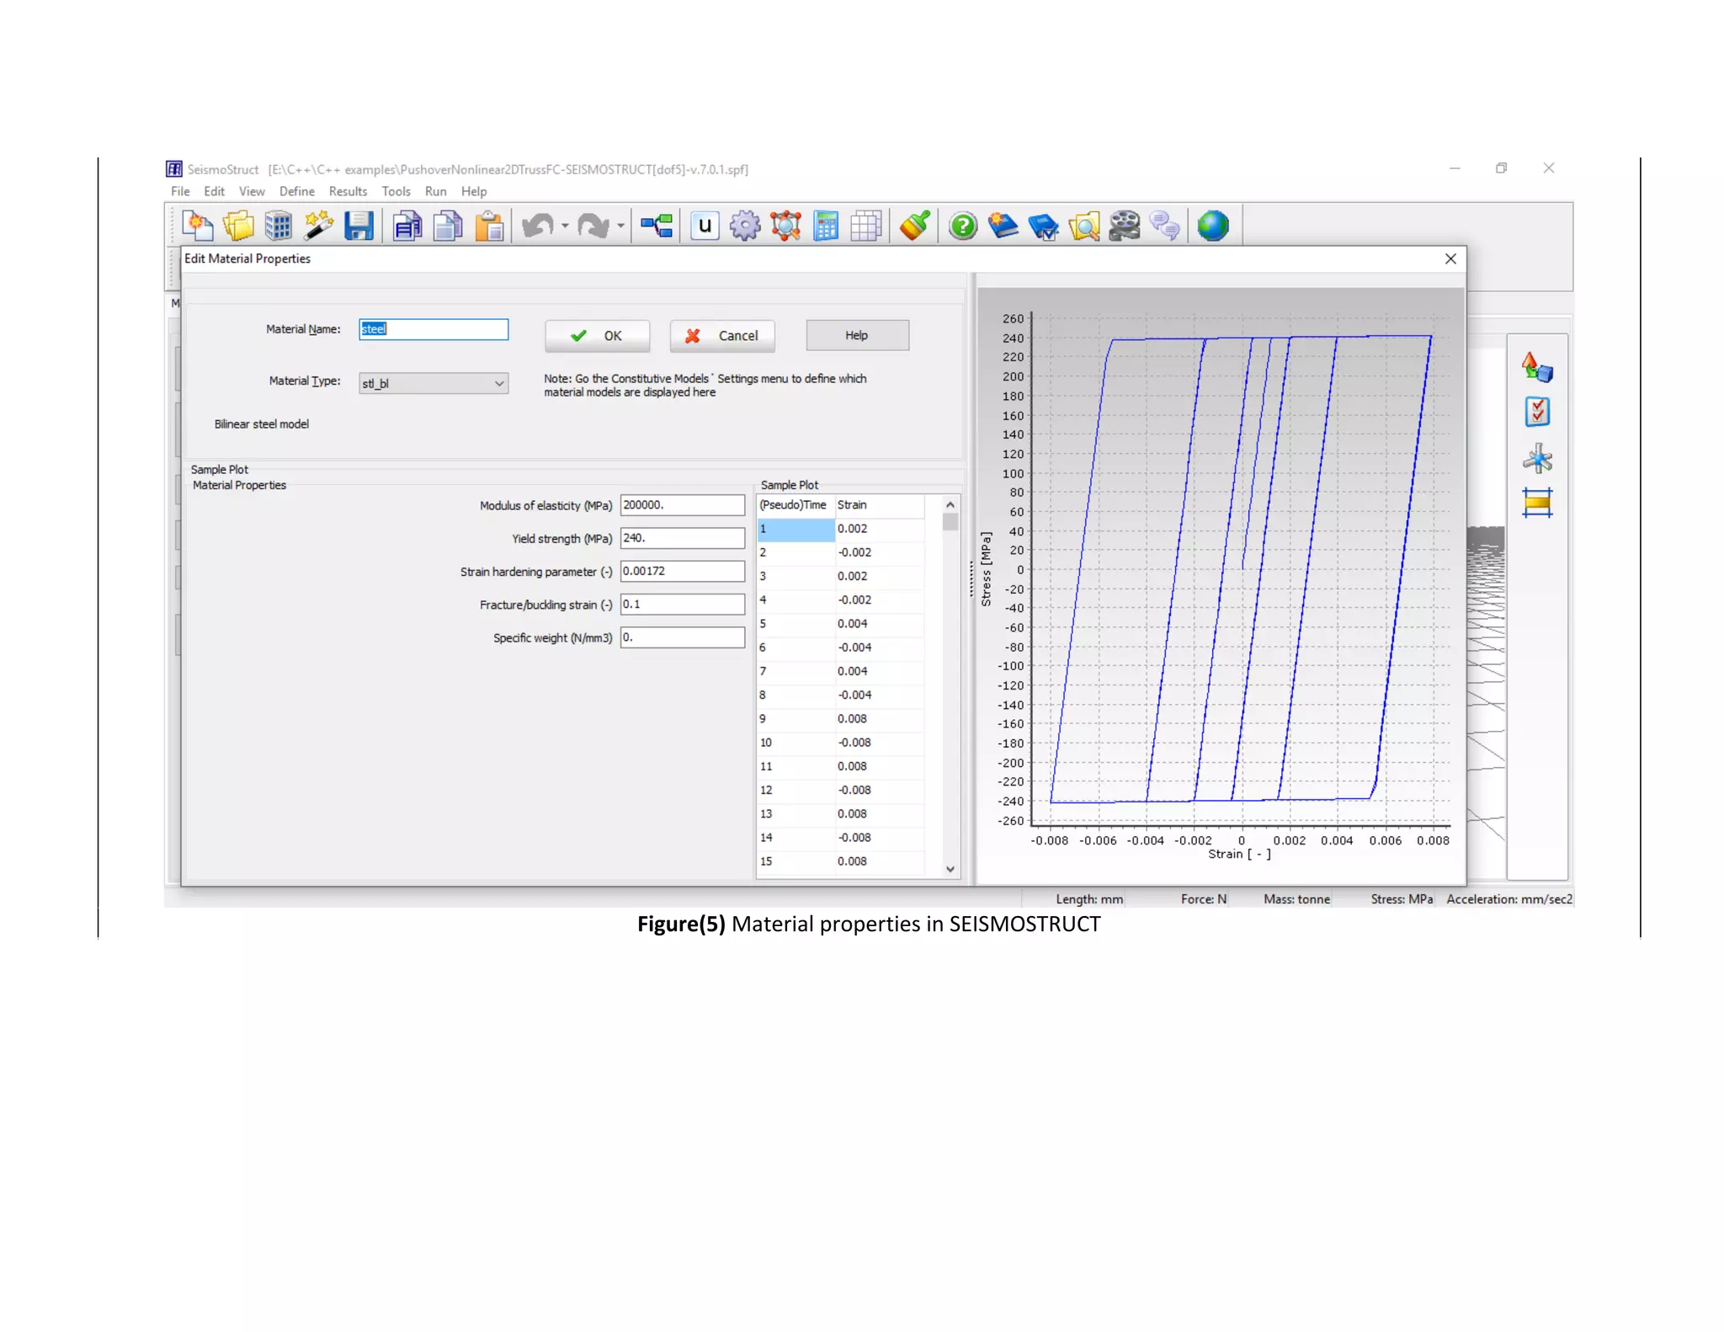
Task: Open the Material Type stl_bl dropdown
Action: [x=434, y=383]
